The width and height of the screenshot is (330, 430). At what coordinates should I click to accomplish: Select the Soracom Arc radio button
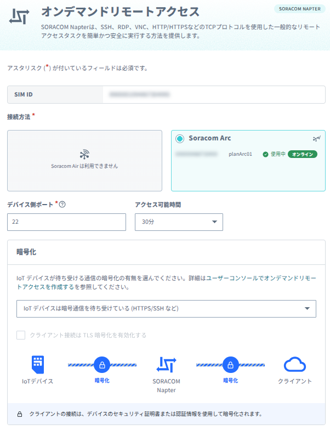[x=180, y=139]
